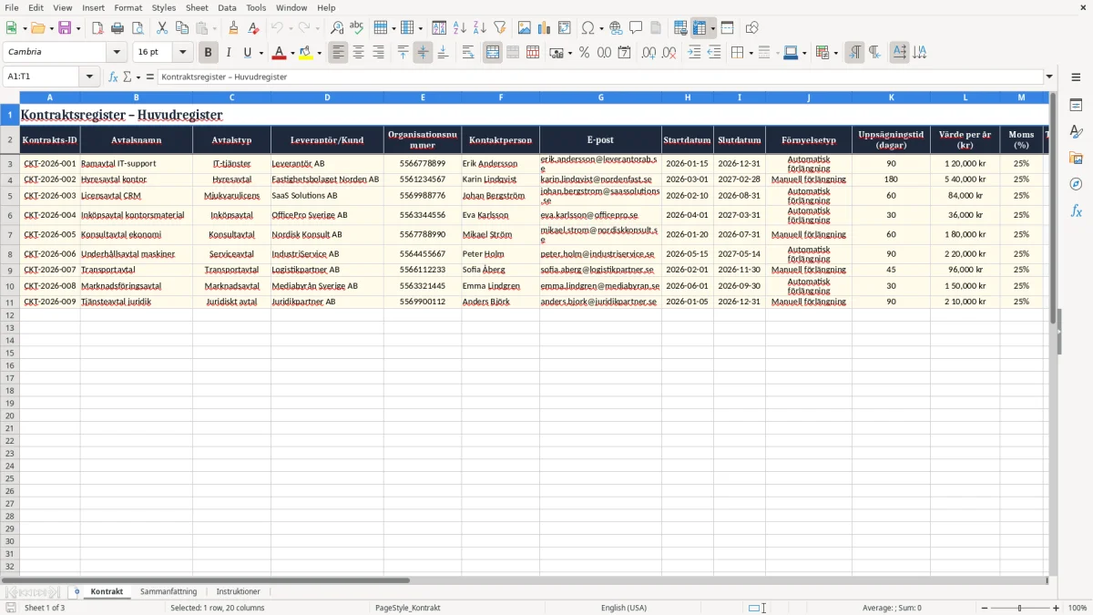
Task: Click Format as Percent icon
Action: pos(585,53)
